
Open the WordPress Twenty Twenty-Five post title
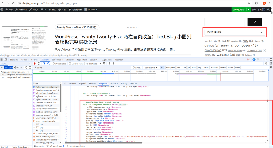123,39
